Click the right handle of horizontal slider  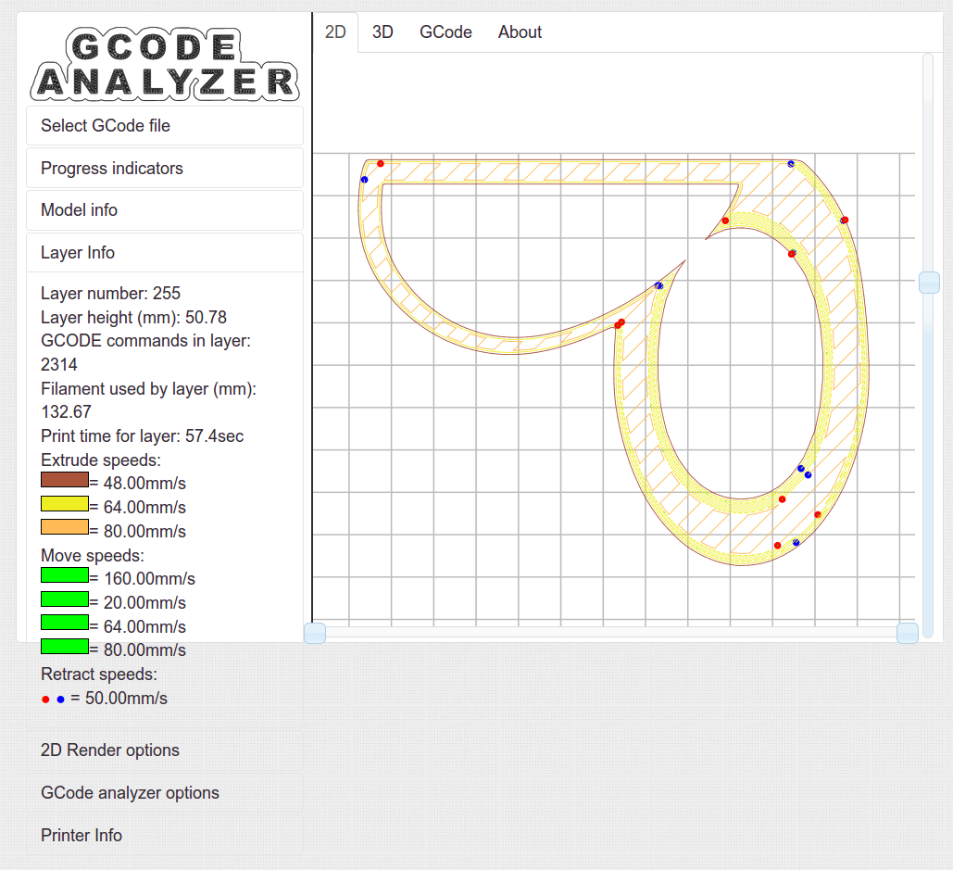pos(908,633)
